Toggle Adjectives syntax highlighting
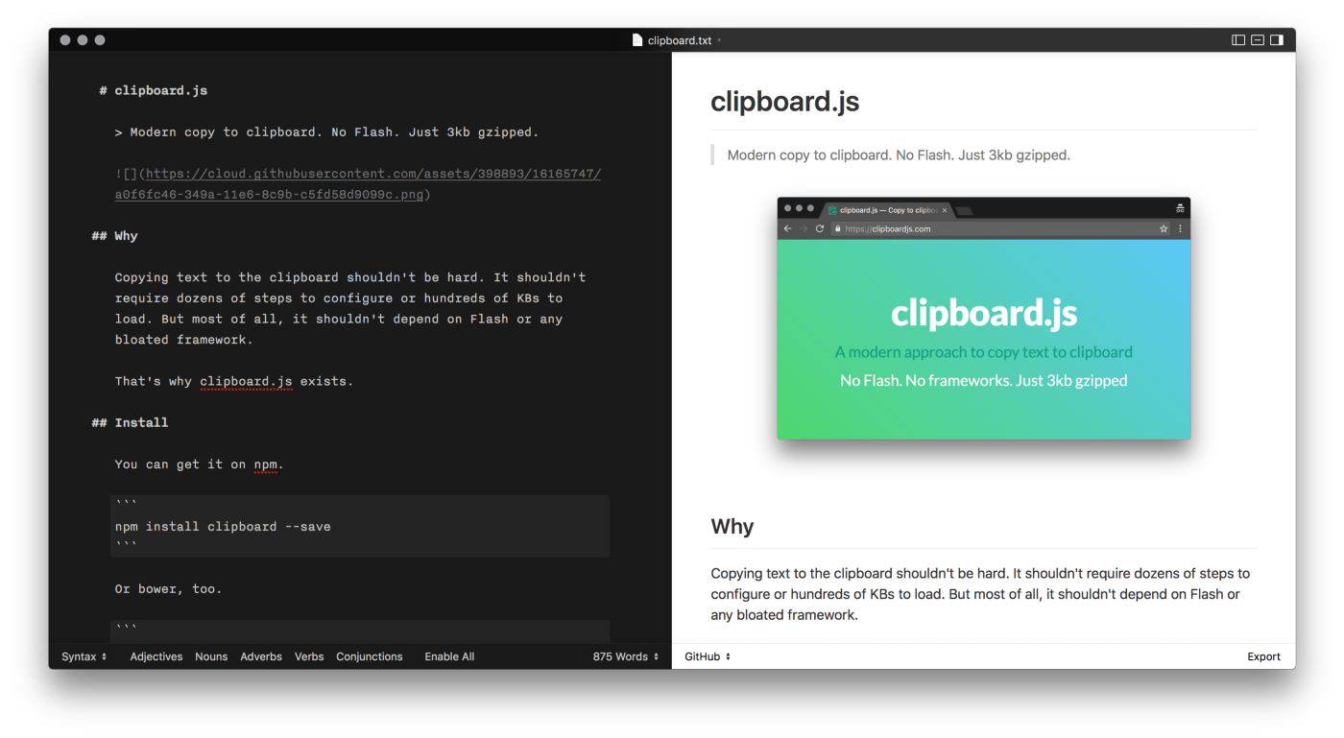The width and height of the screenshot is (1344, 738). point(156,656)
